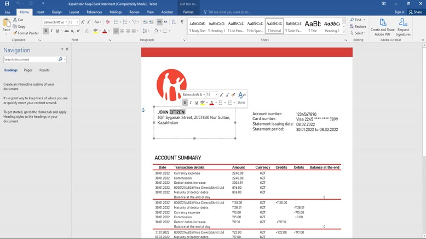Switch to the Pages tab in Navigation

28,70
